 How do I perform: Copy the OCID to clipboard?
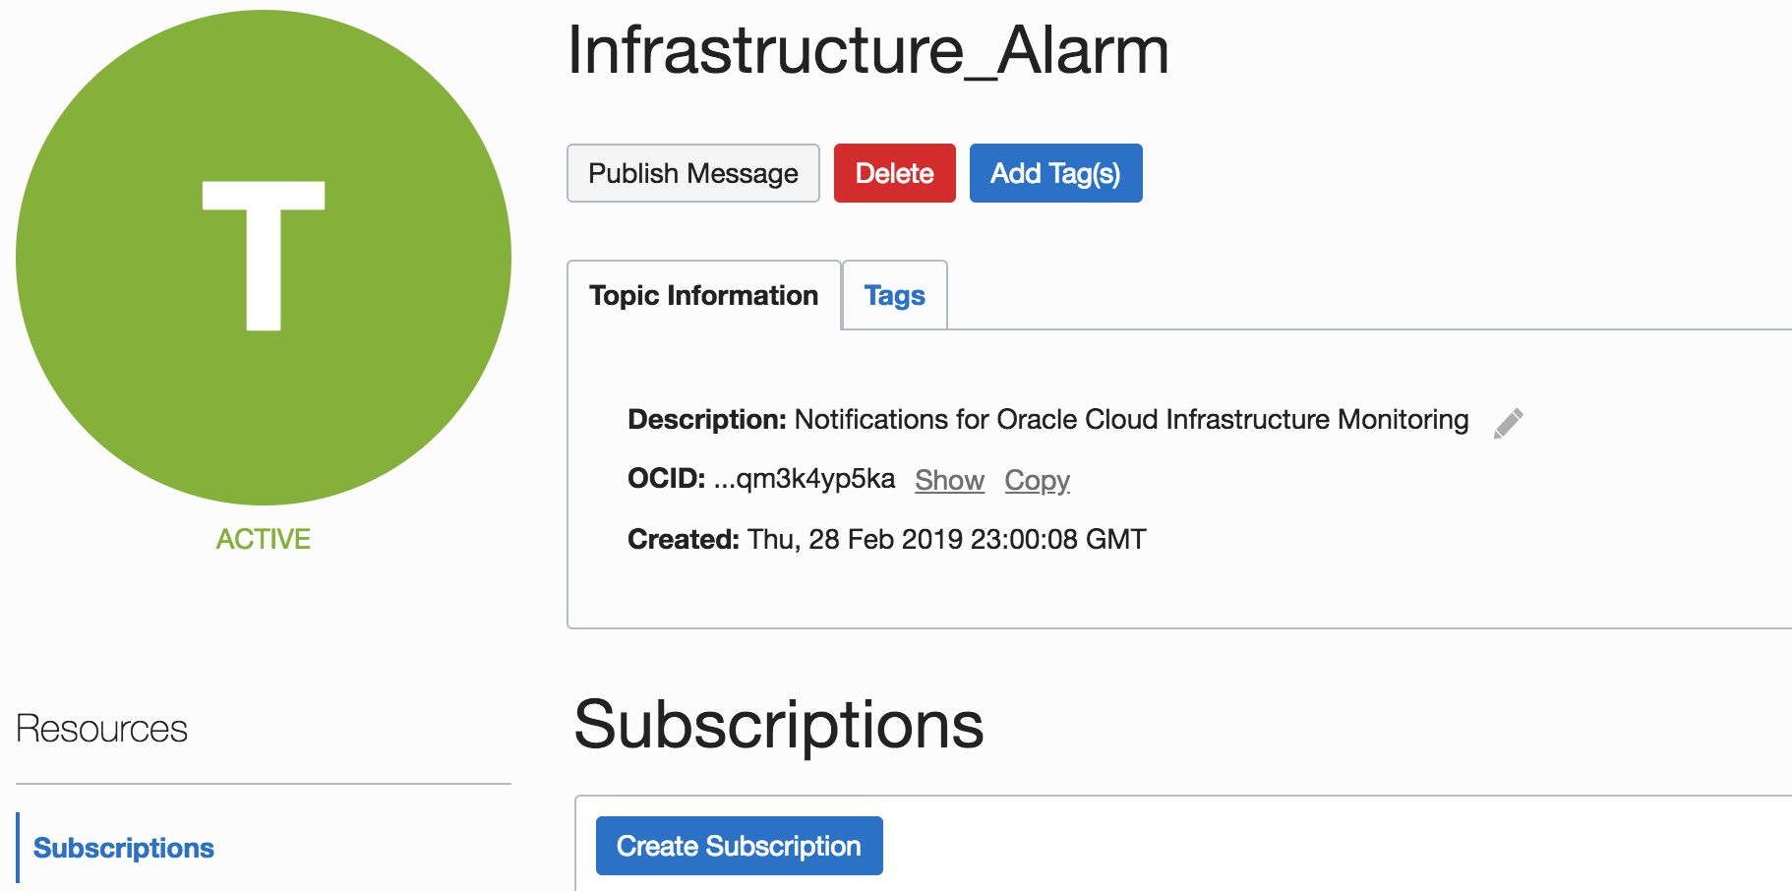(1037, 480)
